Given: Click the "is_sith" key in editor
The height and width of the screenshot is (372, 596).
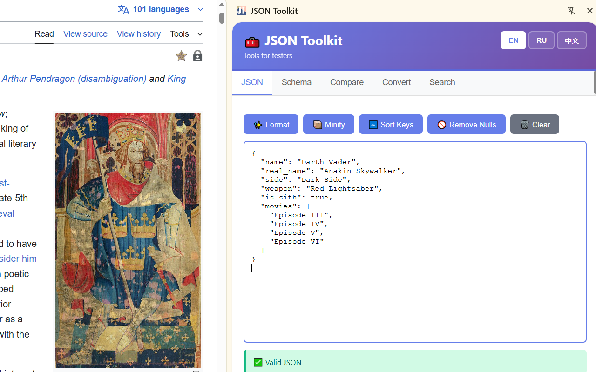Looking at the screenshot, I should click(281, 198).
